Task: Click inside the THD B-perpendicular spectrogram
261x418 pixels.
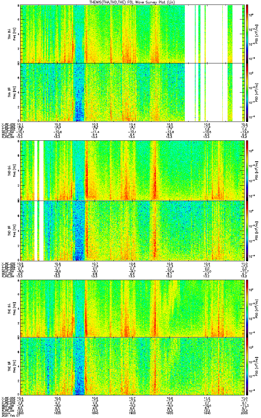Action: [132, 170]
